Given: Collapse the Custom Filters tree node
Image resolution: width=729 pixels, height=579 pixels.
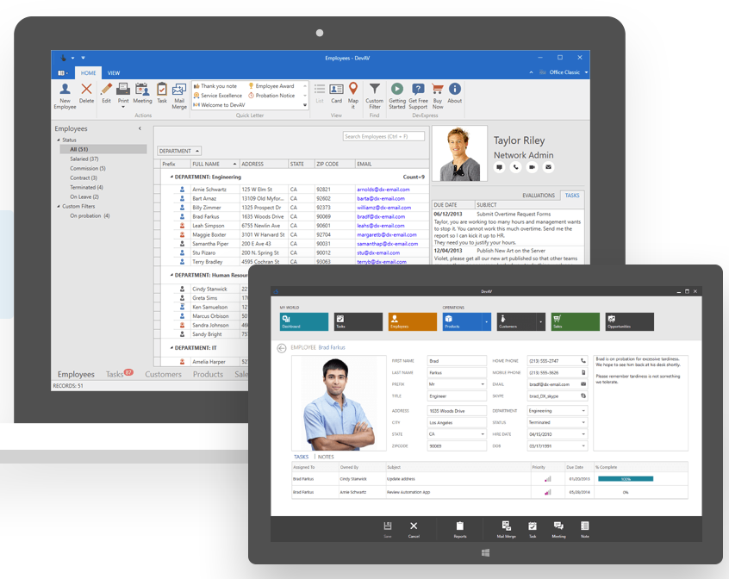Looking at the screenshot, I should [x=59, y=206].
